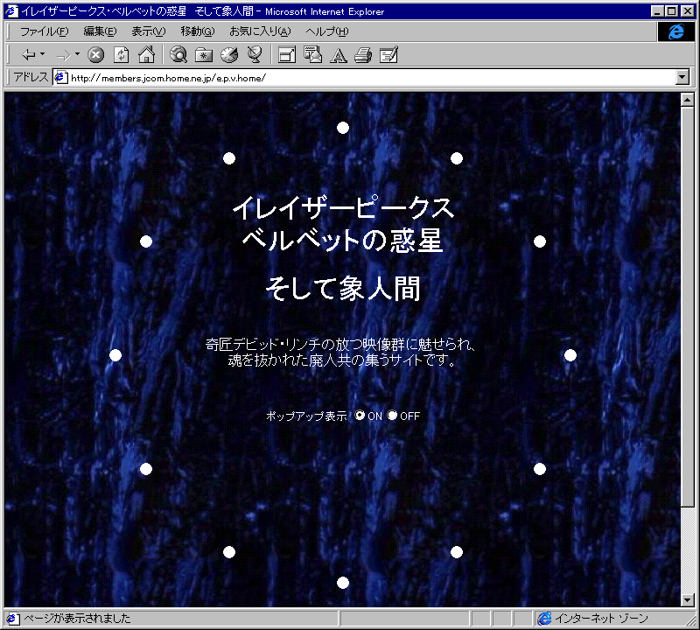
Task: Click the Internet Explorer logo throbber
Action: pyautogui.click(x=675, y=31)
